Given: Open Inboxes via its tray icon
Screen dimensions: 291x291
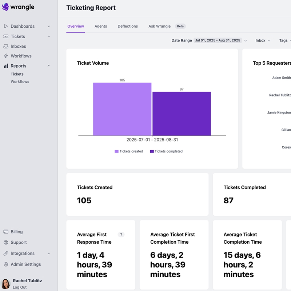Looking at the screenshot, I should point(6,46).
